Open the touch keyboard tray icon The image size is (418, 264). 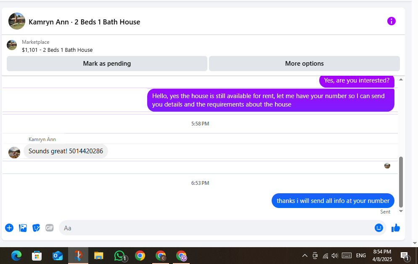347,256
